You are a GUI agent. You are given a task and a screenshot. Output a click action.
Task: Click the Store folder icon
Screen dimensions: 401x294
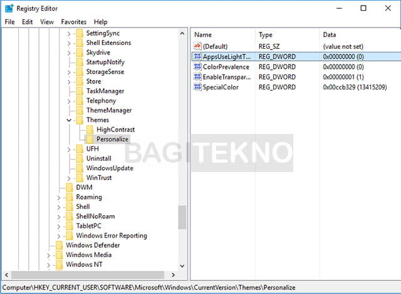tap(80, 81)
